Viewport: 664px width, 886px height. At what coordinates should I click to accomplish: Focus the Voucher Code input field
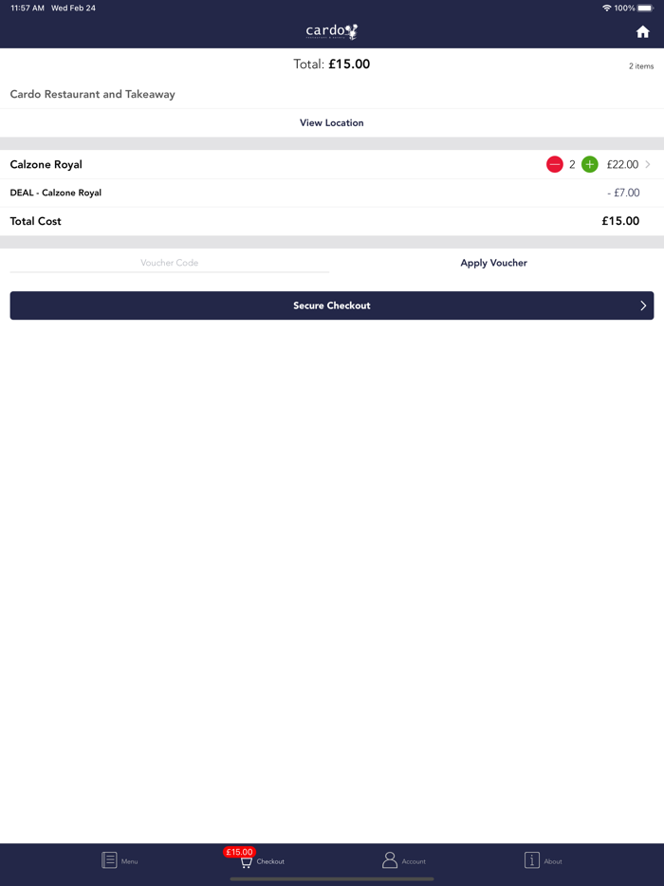click(169, 263)
